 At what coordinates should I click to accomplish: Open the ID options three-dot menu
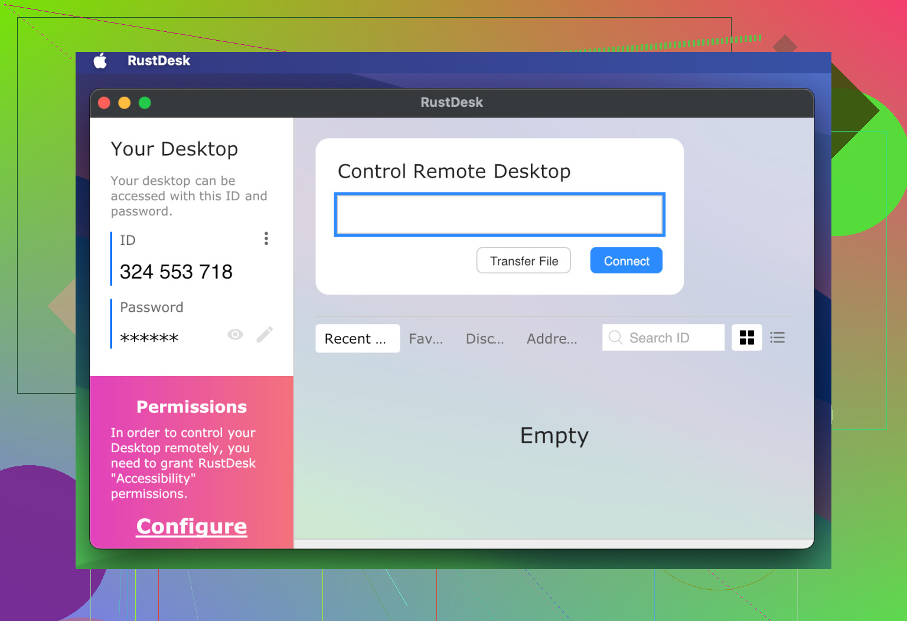click(266, 238)
